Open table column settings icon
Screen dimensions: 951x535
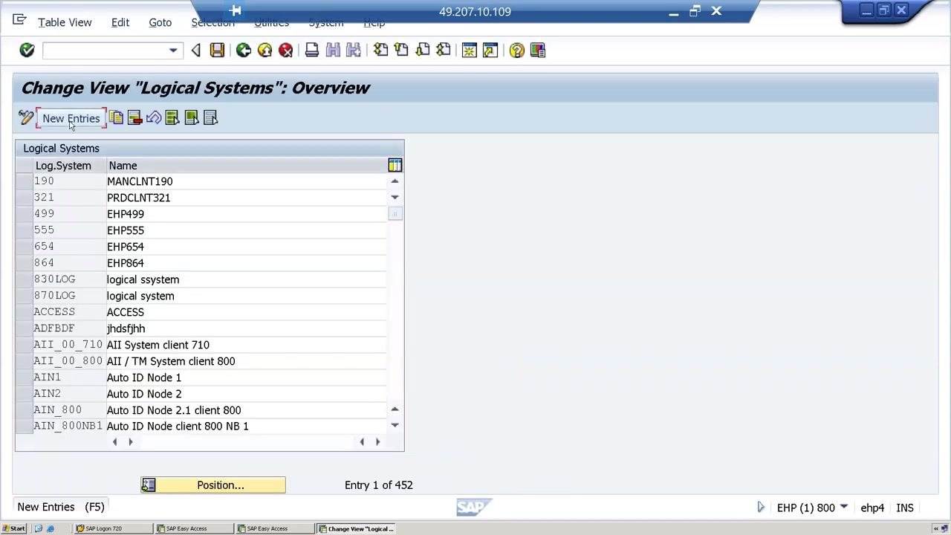(395, 165)
